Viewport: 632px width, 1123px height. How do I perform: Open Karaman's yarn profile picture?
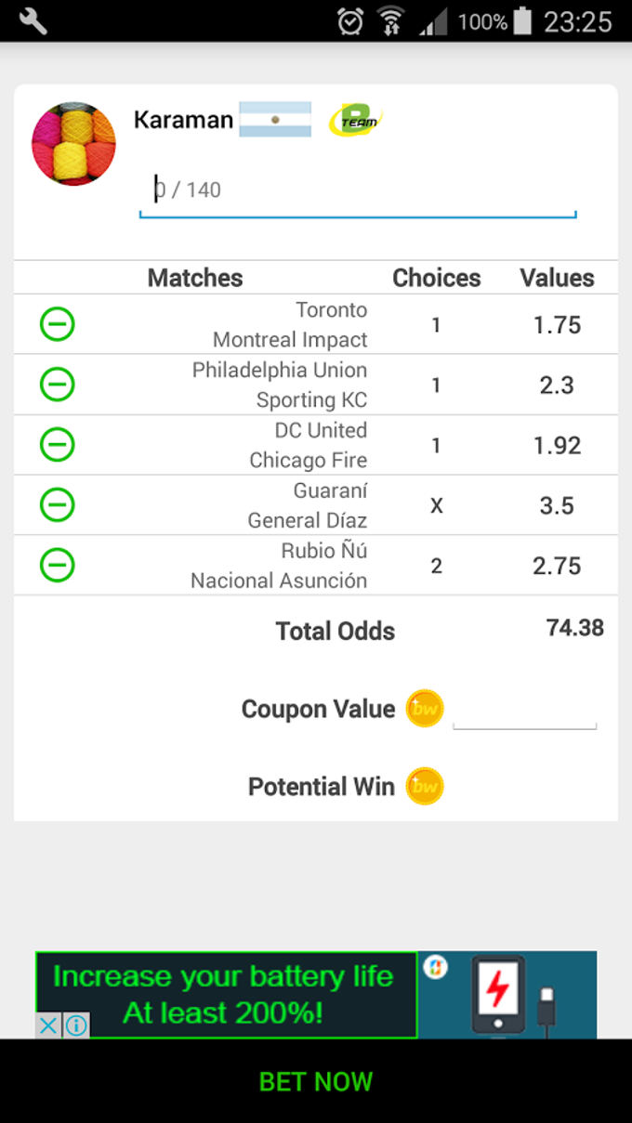click(x=73, y=144)
